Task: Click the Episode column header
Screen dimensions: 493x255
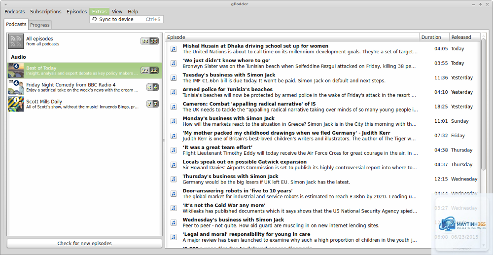Action: click(x=292, y=37)
